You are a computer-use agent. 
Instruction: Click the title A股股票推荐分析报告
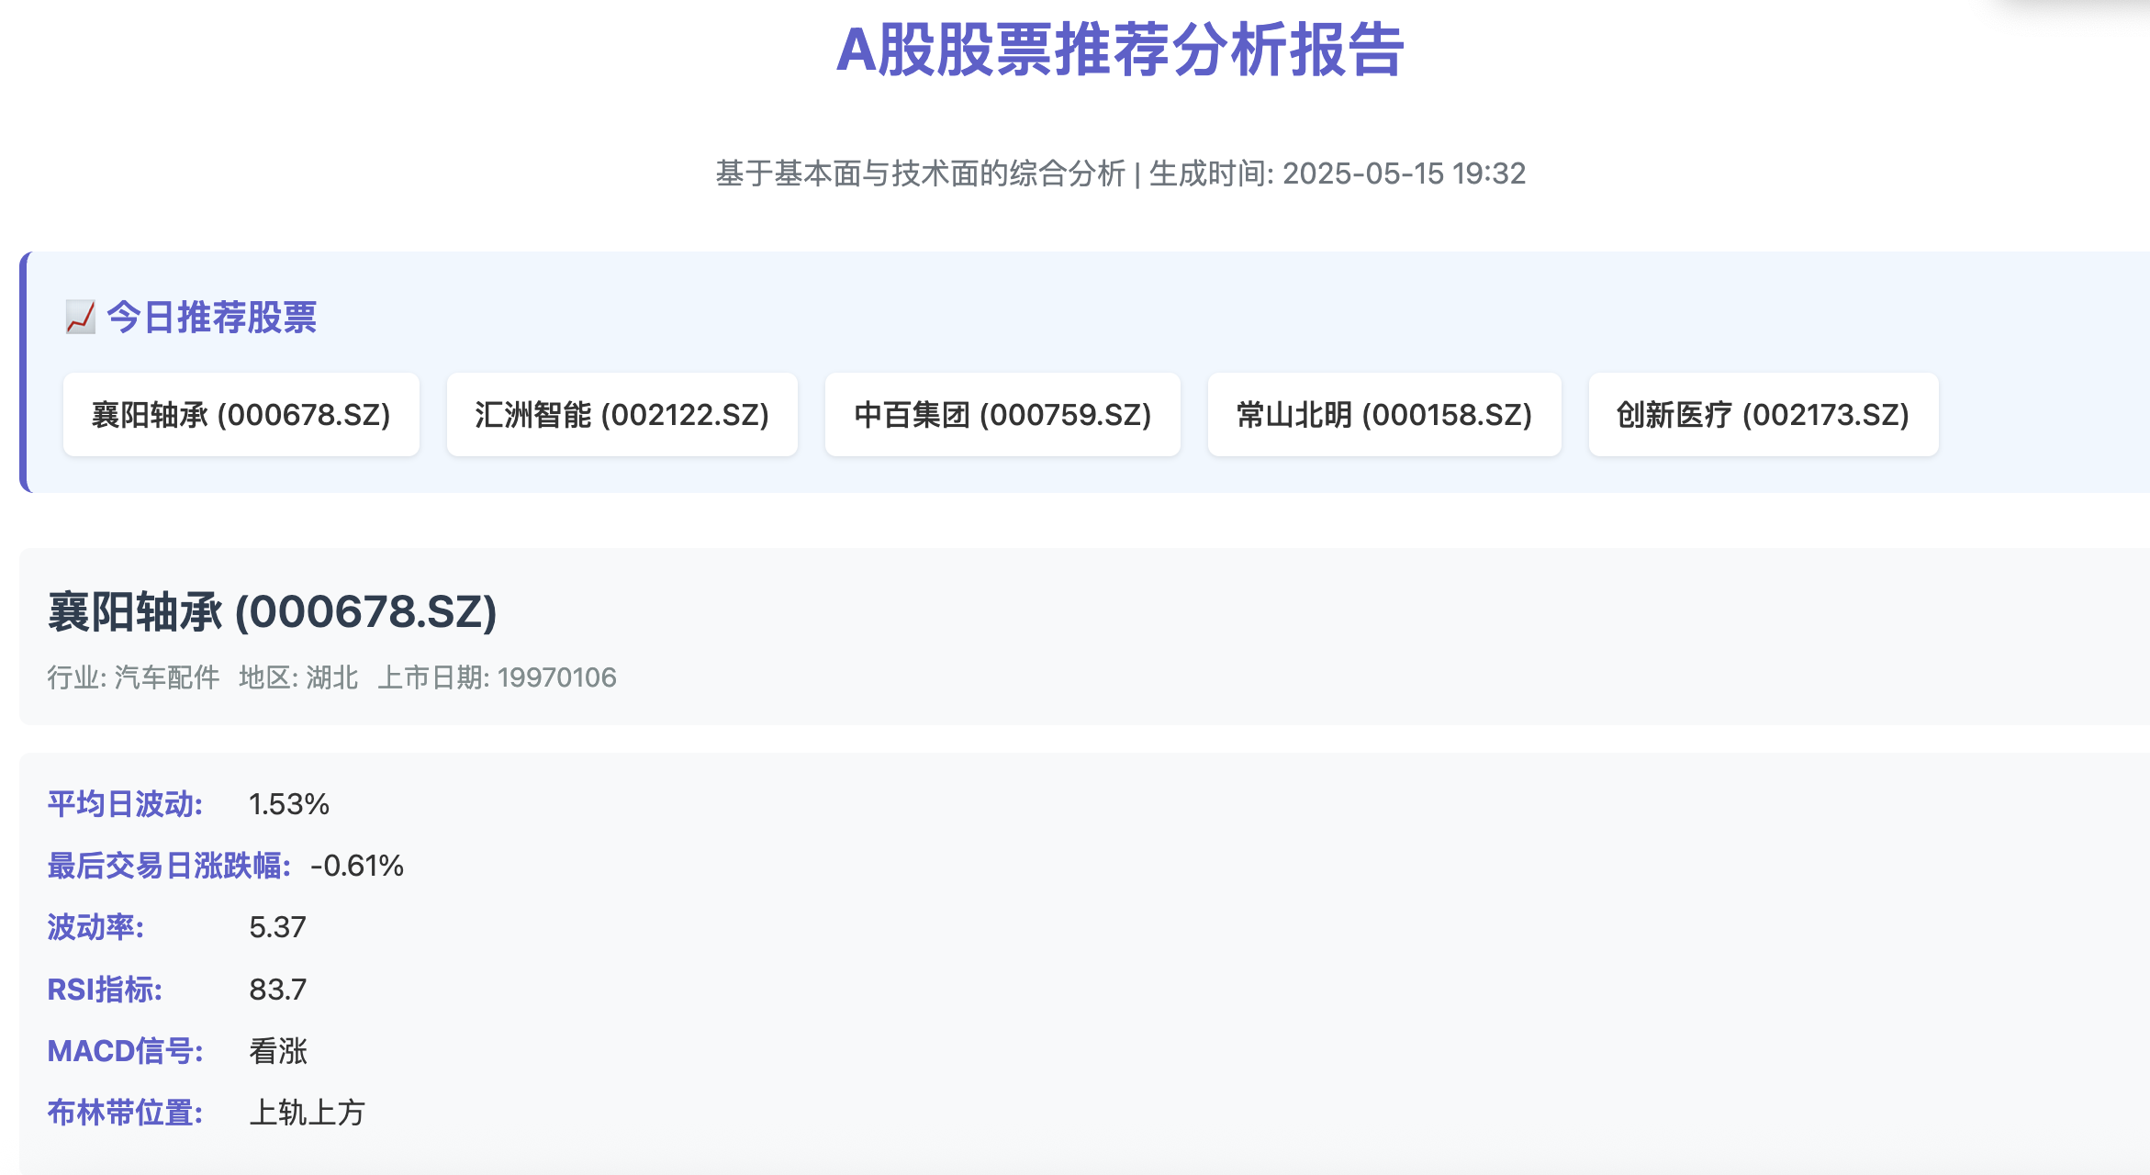pos(1120,50)
